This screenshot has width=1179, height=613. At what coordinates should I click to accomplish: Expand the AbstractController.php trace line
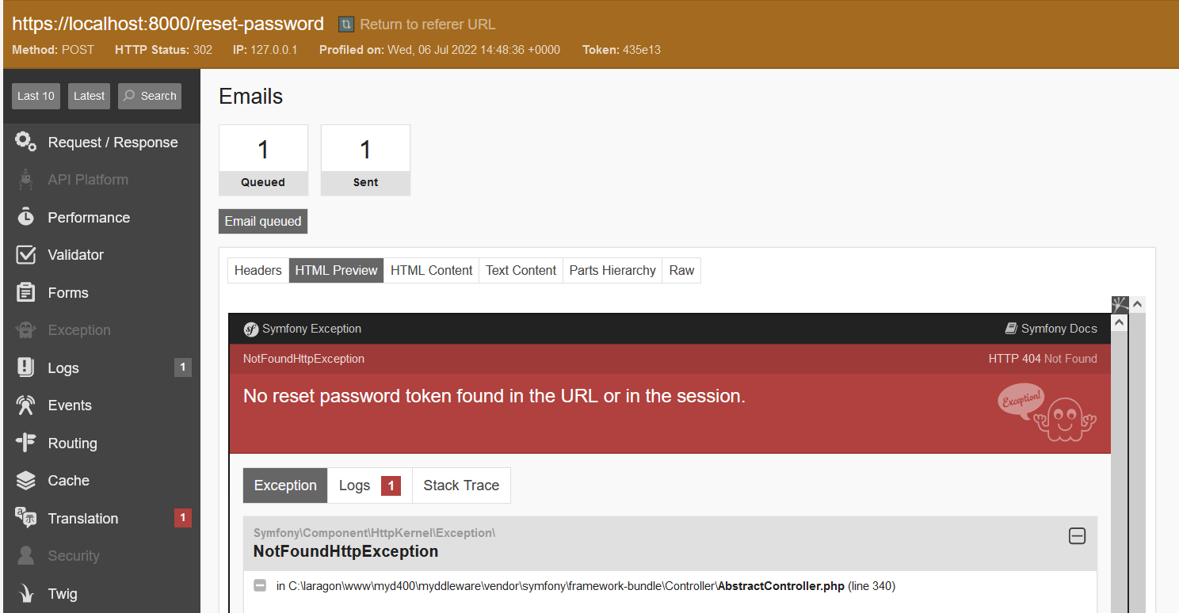(x=260, y=585)
